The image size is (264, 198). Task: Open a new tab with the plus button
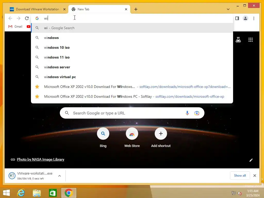point(136,9)
